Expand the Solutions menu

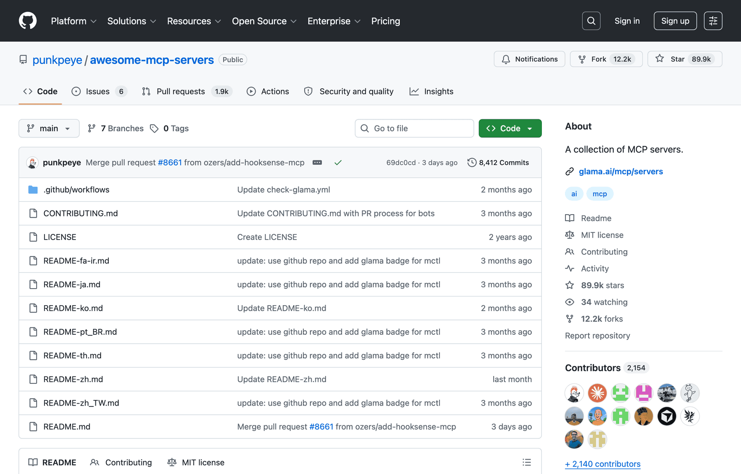click(132, 21)
